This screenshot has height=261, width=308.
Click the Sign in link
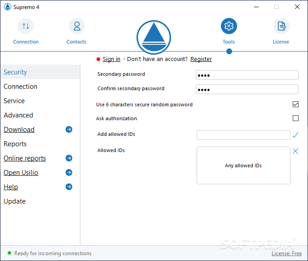pyautogui.click(x=111, y=59)
